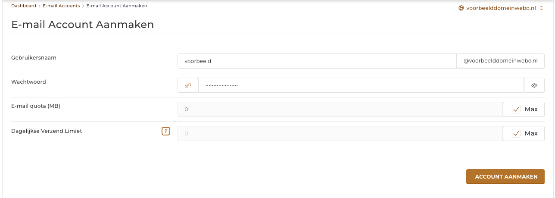
Task: Focus the Gebruikersnaam input field
Action: [317, 61]
